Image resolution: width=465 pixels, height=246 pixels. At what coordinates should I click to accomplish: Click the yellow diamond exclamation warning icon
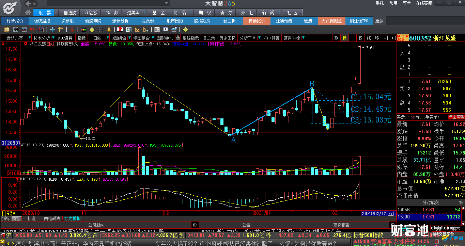click(x=92, y=30)
